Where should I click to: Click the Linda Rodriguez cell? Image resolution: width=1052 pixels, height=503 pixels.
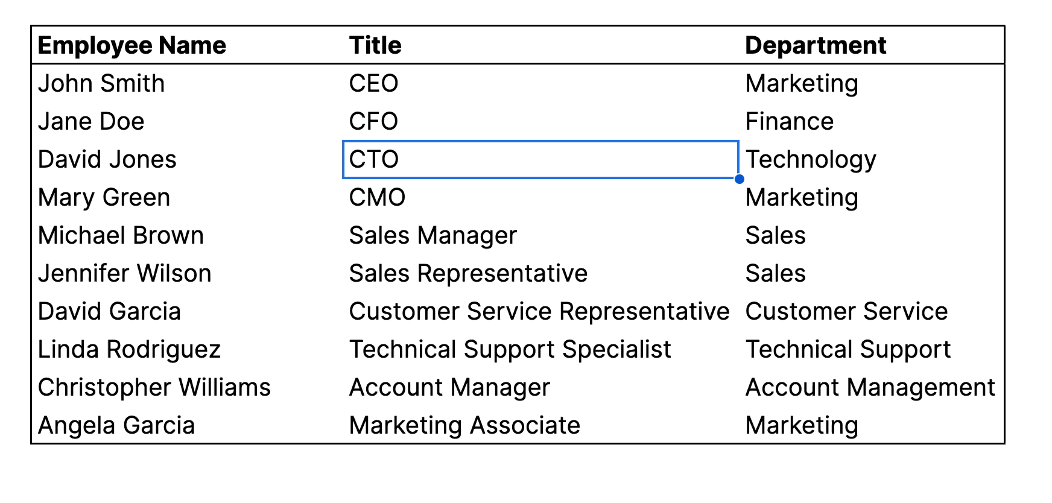pyautogui.click(x=188, y=349)
